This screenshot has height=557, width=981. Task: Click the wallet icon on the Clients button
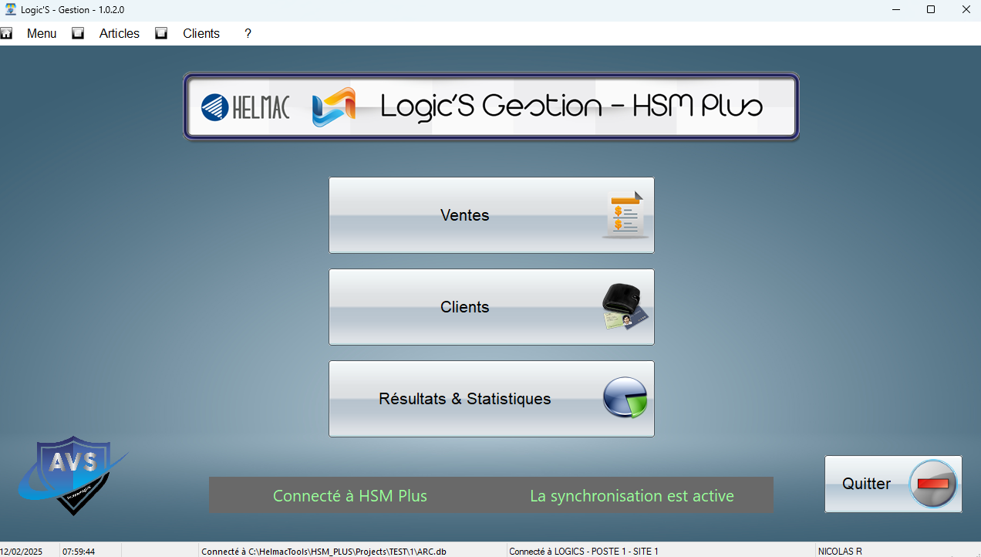coord(625,307)
